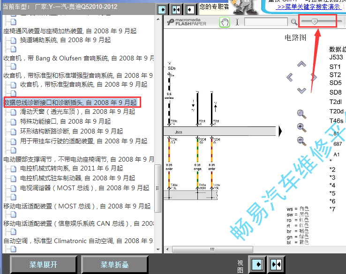The width and height of the screenshot is (346, 274).
Task: Adjust the FlashPaper zoom slider handle
Action: tap(315, 22)
